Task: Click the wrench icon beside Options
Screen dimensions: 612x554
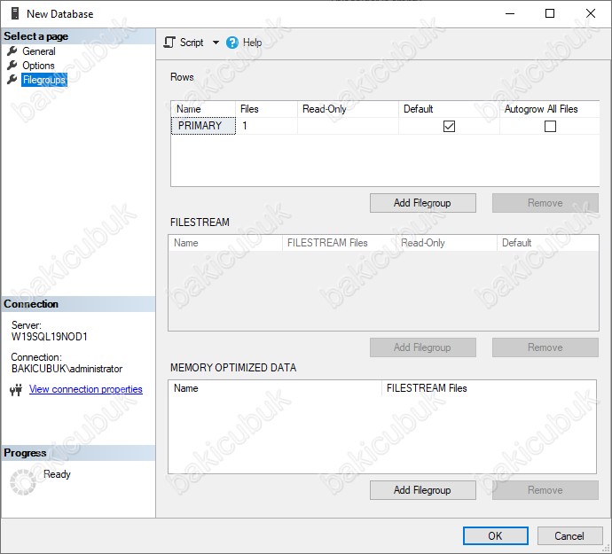Action: [x=12, y=66]
